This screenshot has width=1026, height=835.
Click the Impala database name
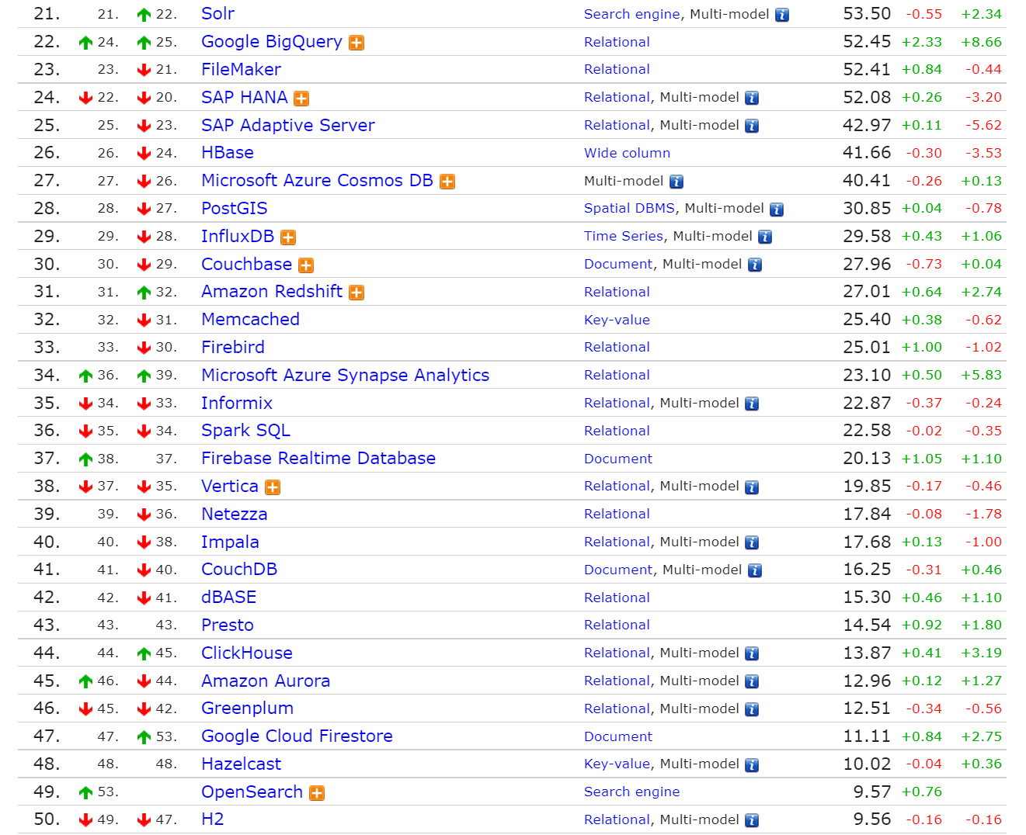(x=230, y=542)
